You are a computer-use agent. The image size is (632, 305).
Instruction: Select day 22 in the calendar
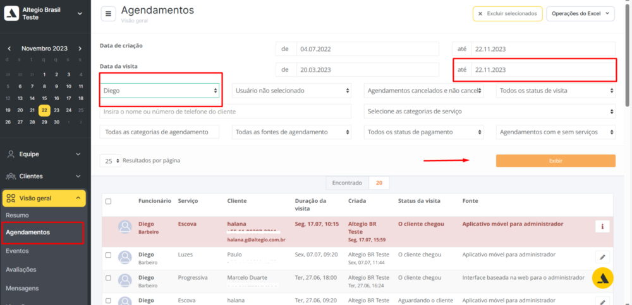pos(44,110)
